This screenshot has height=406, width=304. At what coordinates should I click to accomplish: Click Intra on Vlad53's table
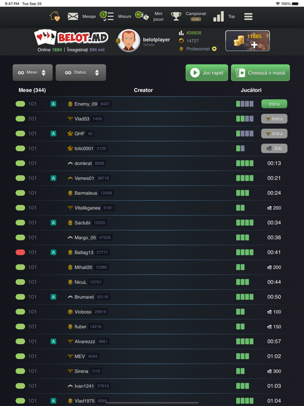274,118
